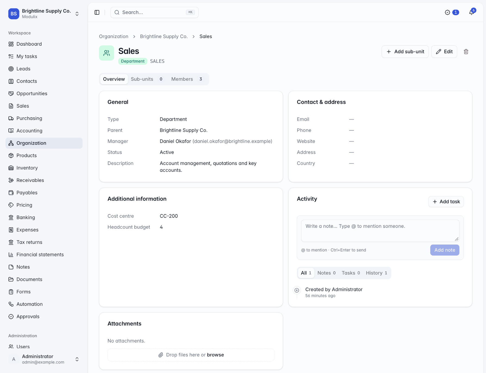The height and width of the screenshot is (373, 486).
Task: Toggle the sidebar panel icon
Action: [x=97, y=12]
